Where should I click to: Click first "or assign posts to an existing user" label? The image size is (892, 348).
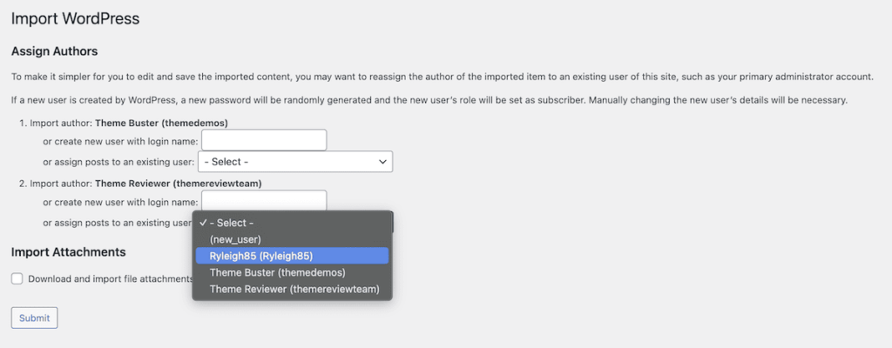[118, 162]
